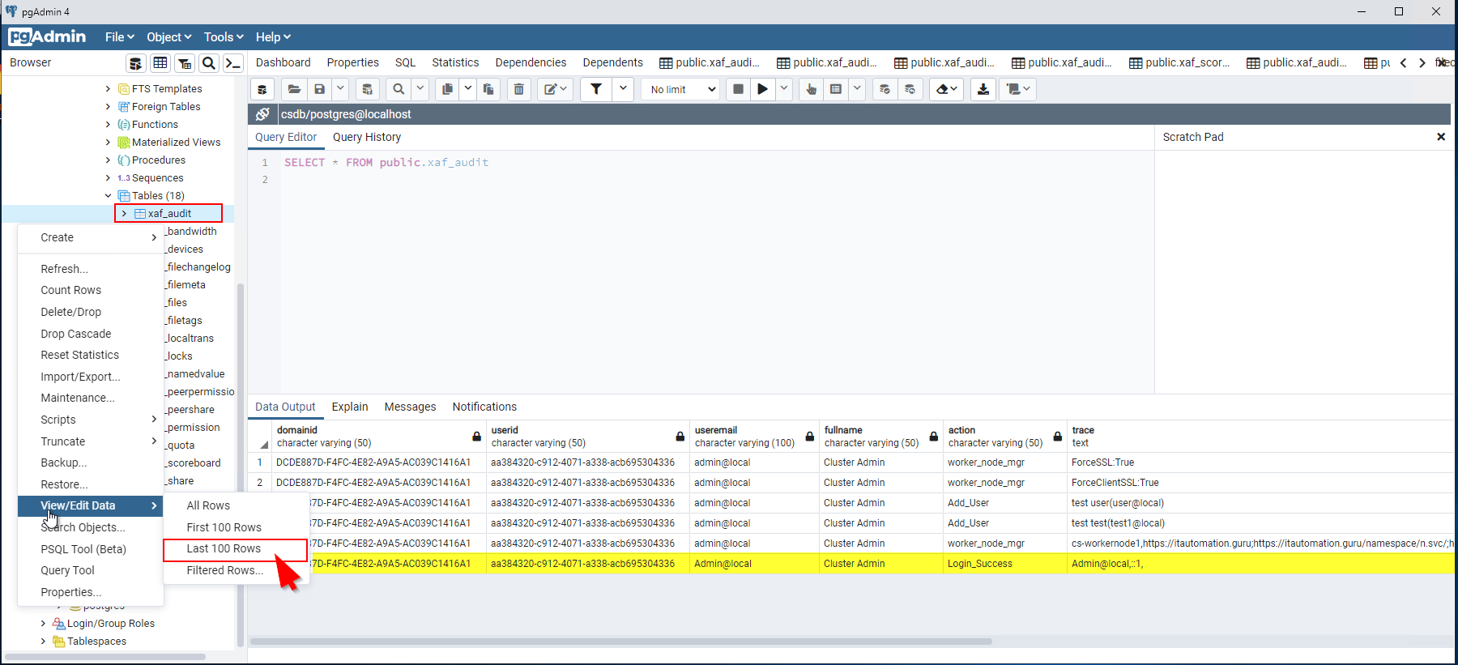
Task: Click the Clear eraser icon
Action: tap(946, 89)
